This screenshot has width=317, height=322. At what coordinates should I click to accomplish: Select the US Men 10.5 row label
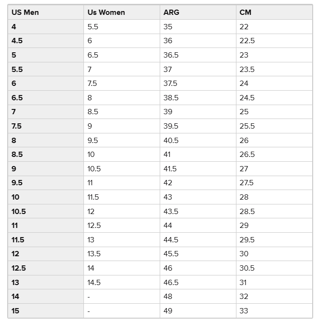pyautogui.click(x=19, y=212)
